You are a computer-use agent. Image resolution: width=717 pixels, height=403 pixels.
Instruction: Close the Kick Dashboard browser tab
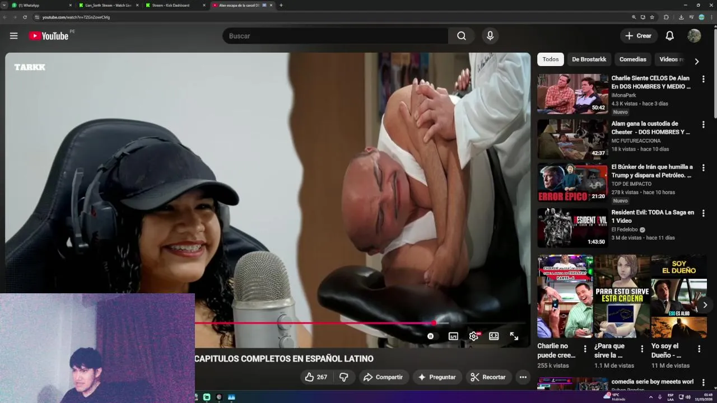point(203,5)
